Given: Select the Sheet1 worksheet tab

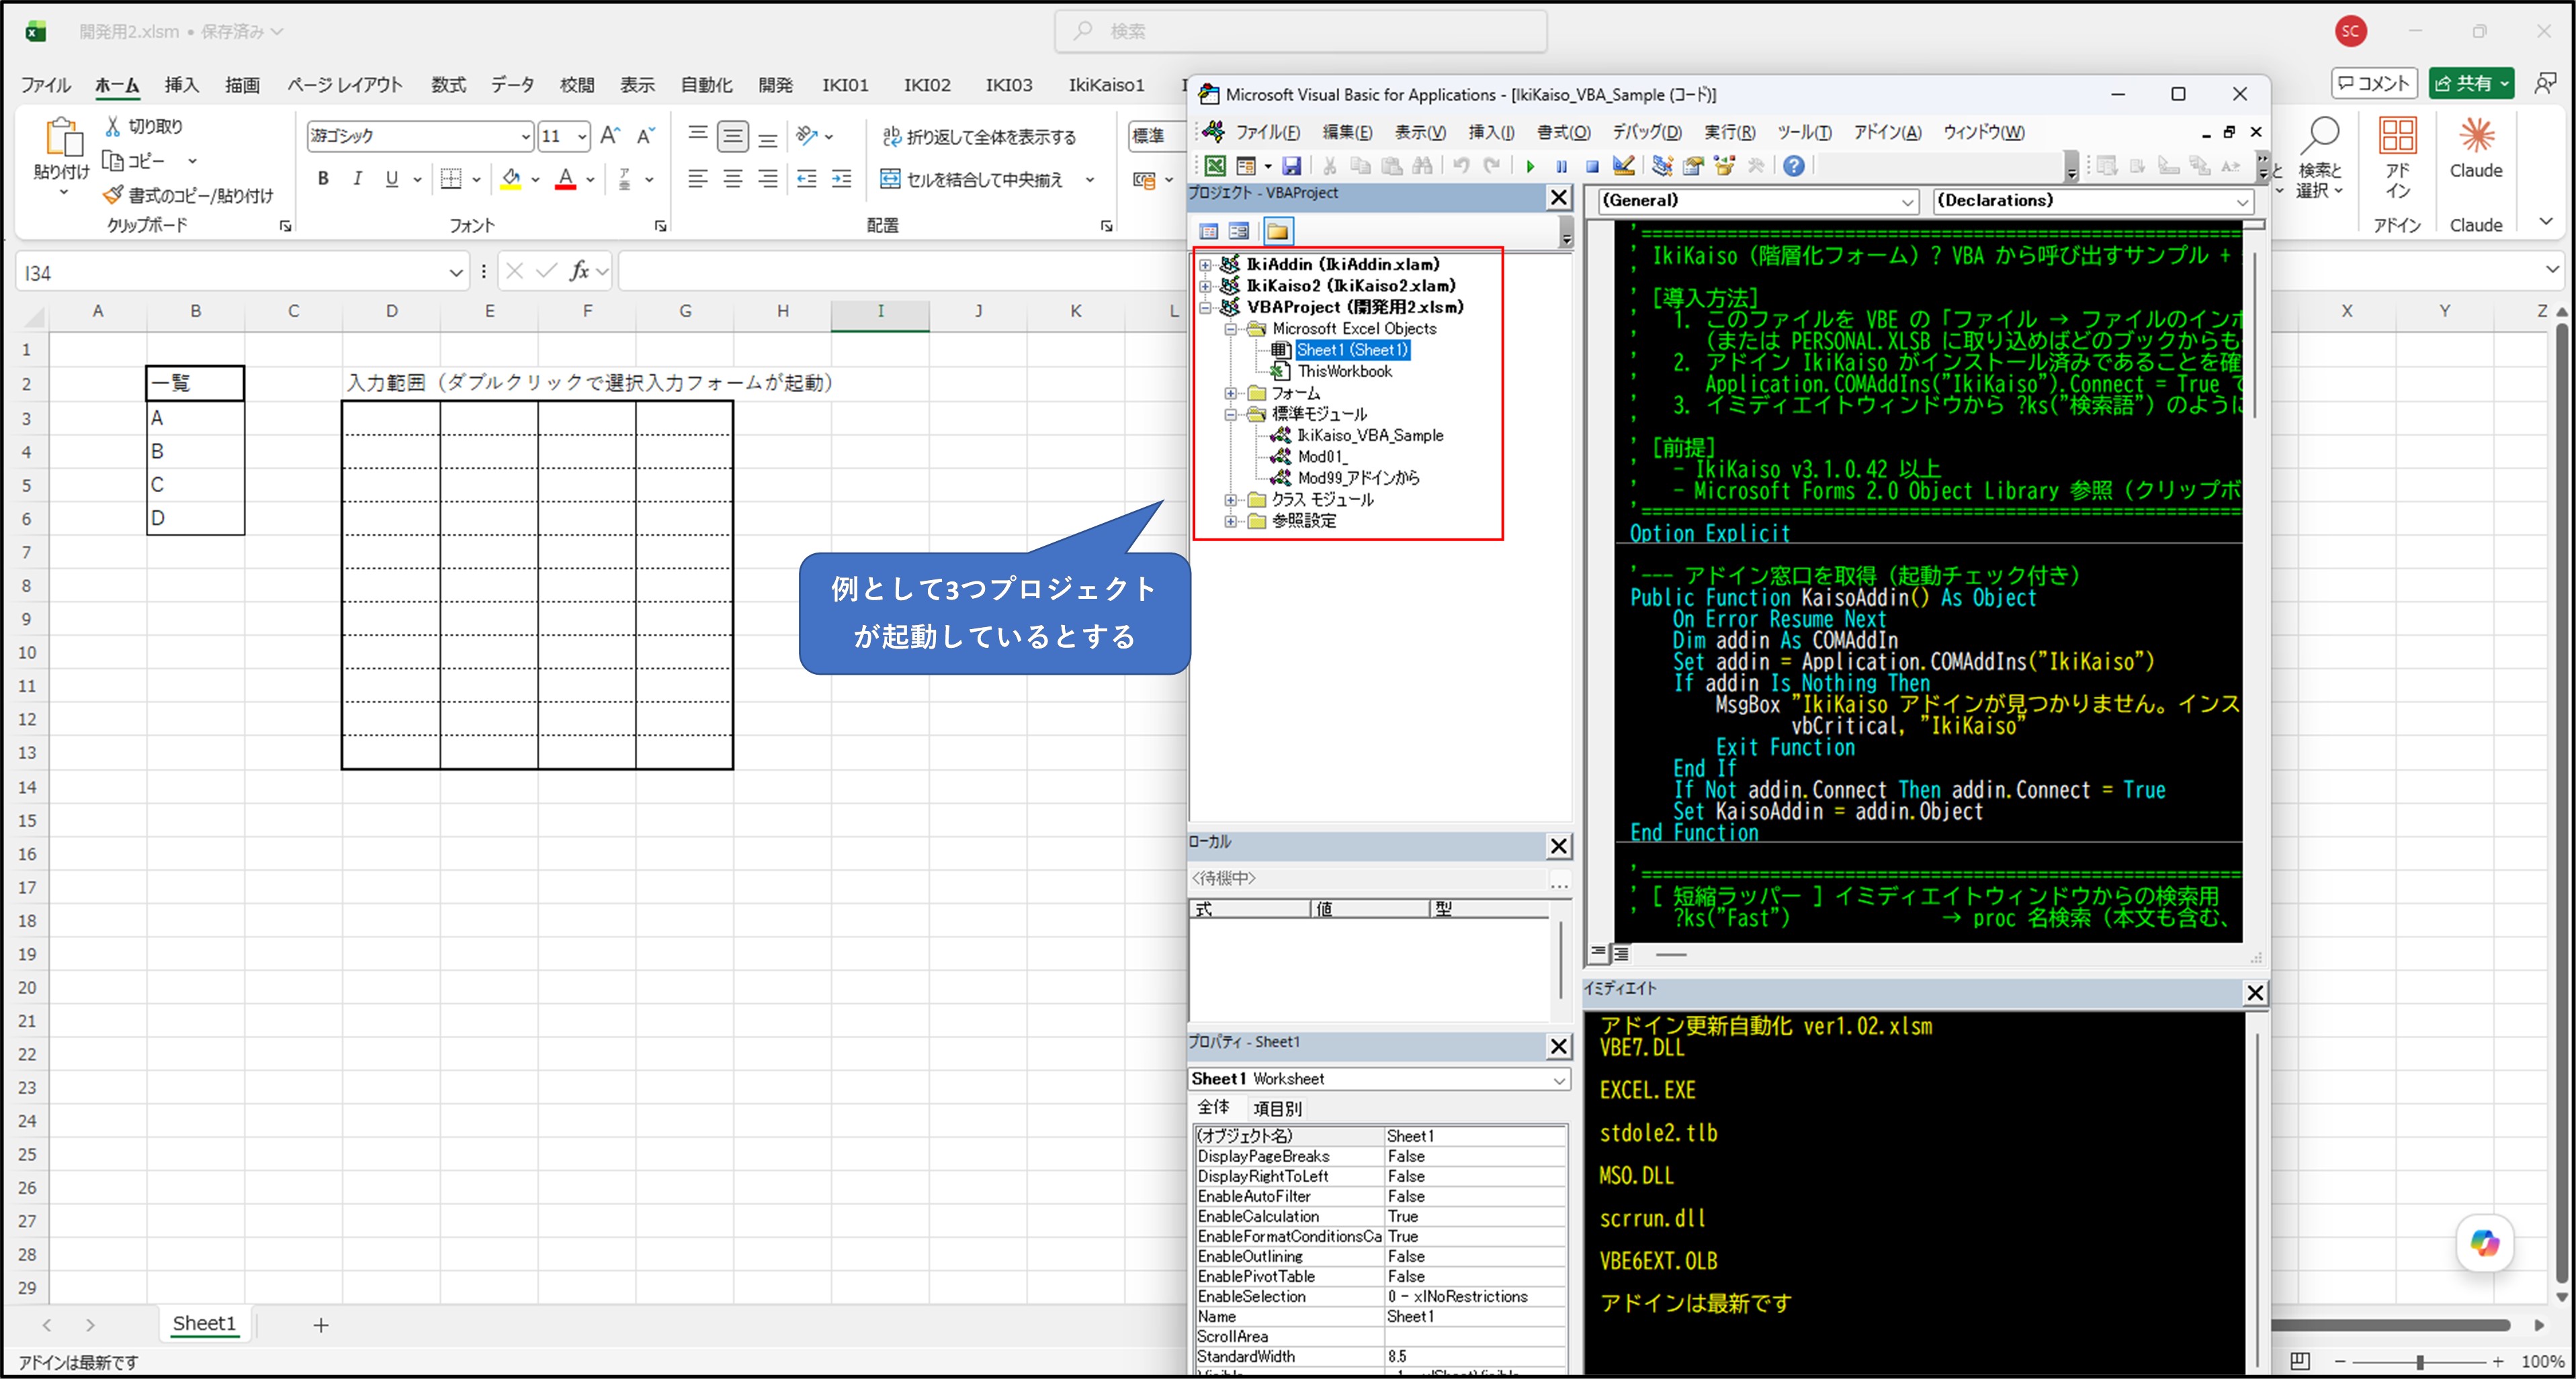Looking at the screenshot, I should point(204,1324).
